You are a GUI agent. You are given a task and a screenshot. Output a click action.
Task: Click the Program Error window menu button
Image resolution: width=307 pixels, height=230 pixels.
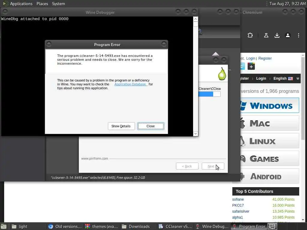(49, 44)
